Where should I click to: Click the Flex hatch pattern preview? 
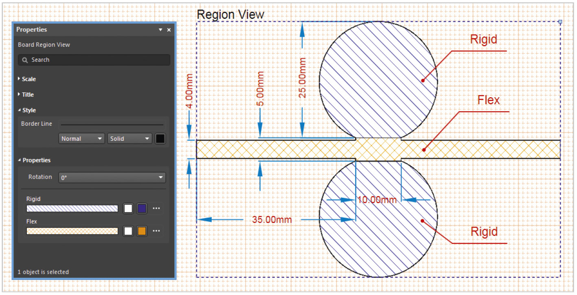click(x=72, y=231)
